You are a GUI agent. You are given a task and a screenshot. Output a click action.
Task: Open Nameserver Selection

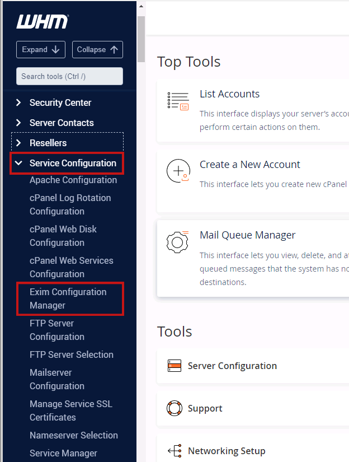point(74,435)
